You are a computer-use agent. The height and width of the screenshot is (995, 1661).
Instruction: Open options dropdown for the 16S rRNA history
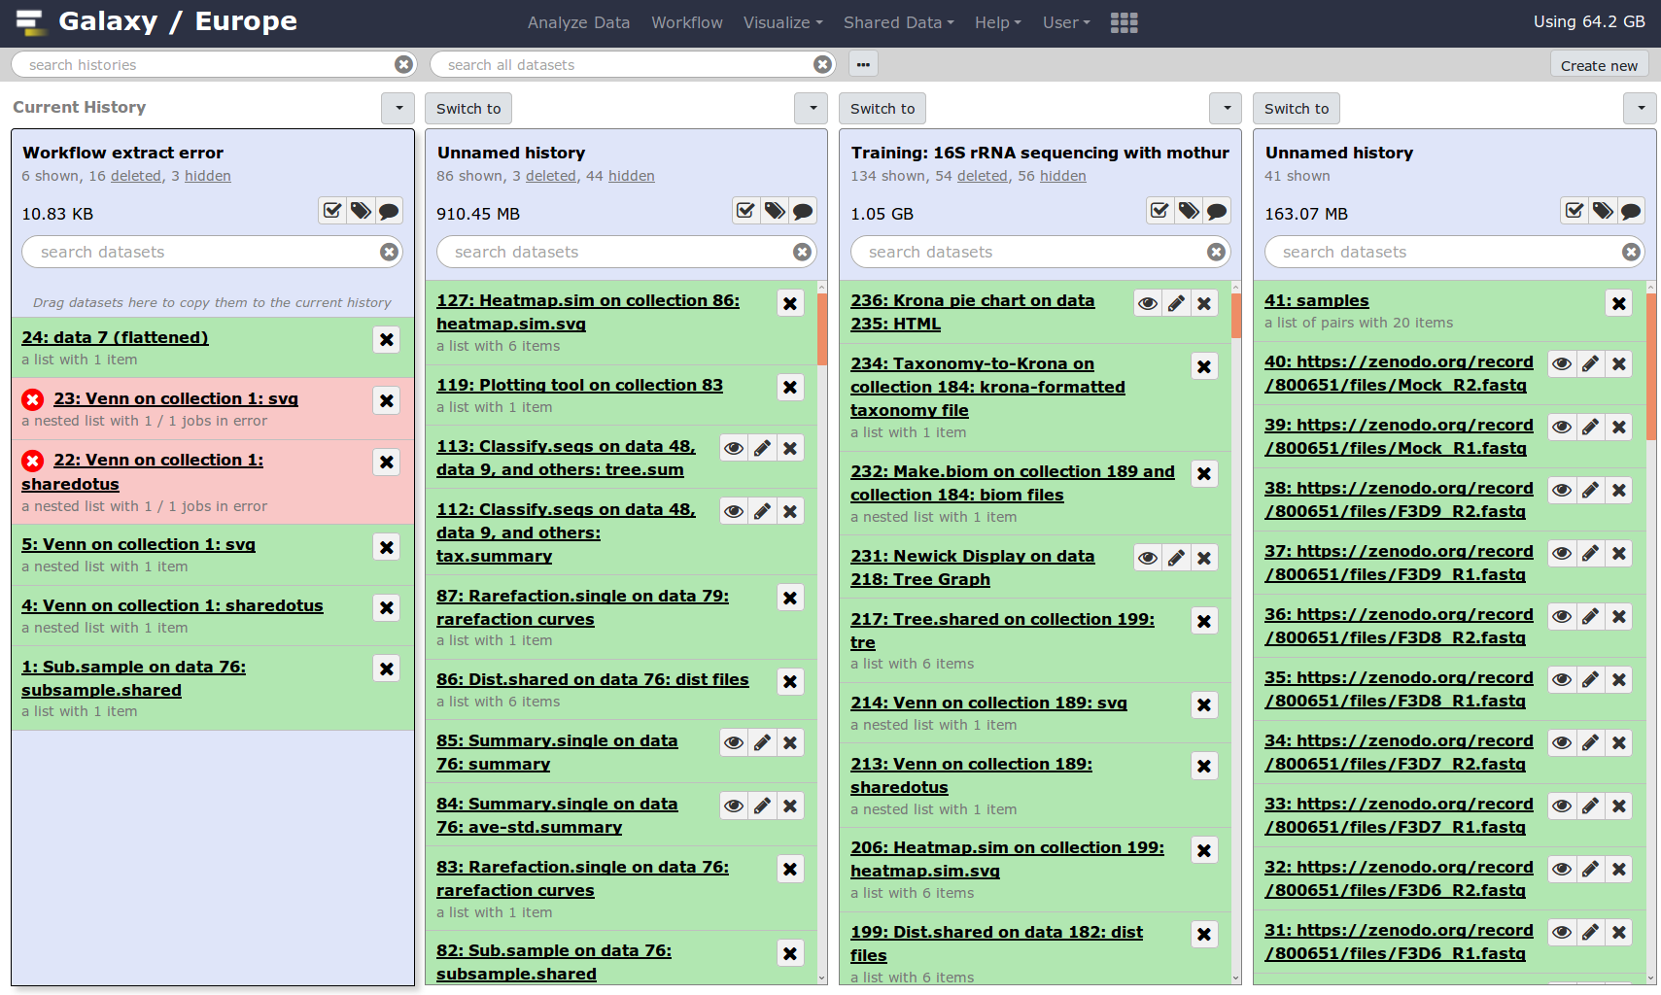click(1227, 108)
